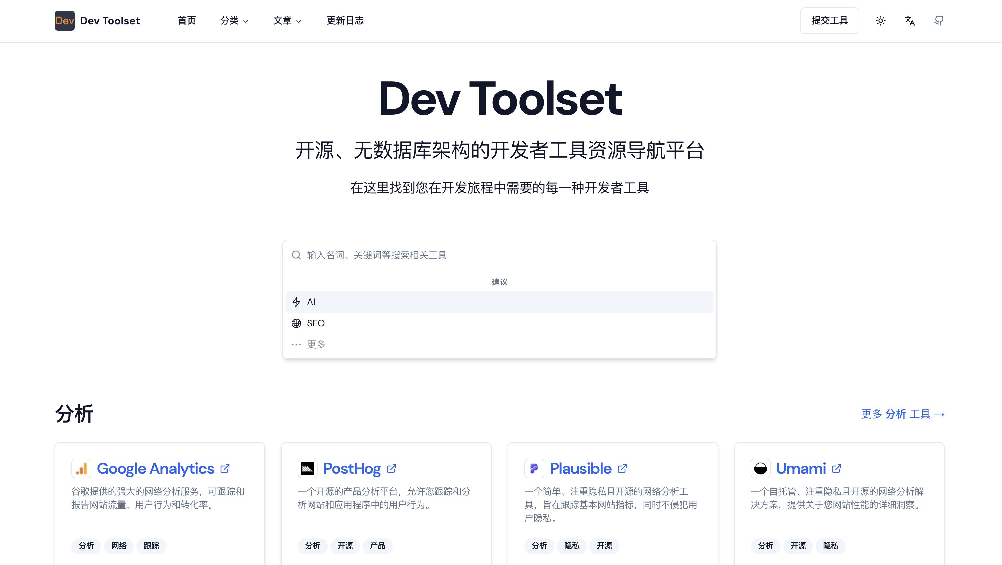This screenshot has width=1002, height=565.
Task: Click 更多 分析 工具 → link
Action: [903, 413]
